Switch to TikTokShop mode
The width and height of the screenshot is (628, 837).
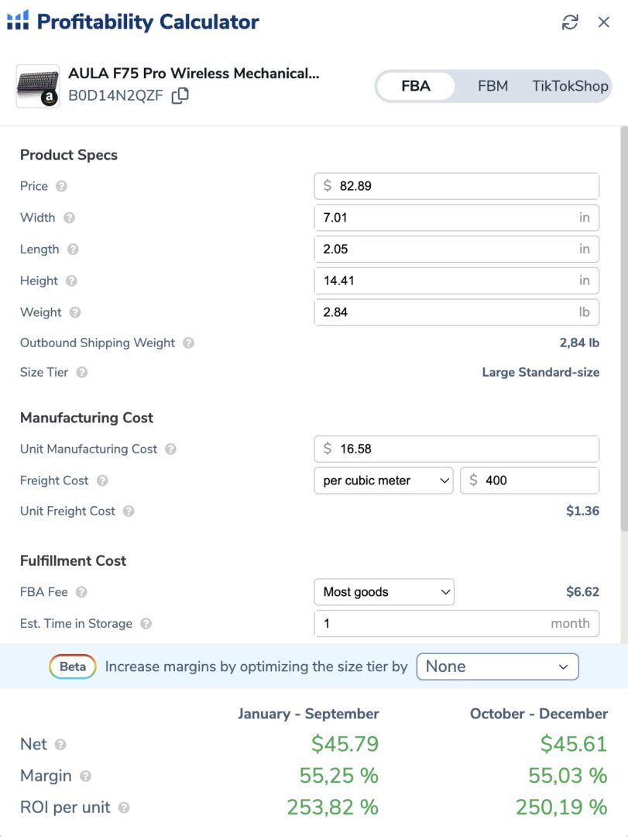[570, 86]
